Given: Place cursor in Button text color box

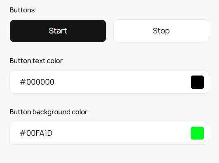Looking at the screenshot, I should coord(109,82).
